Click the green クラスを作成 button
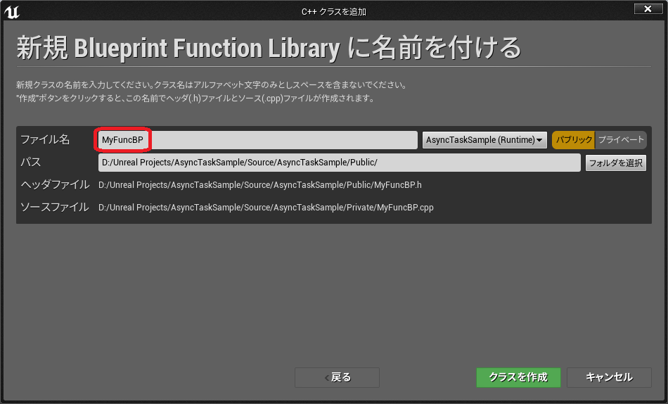The height and width of the screenshot is (404, 668). (518, 377)
